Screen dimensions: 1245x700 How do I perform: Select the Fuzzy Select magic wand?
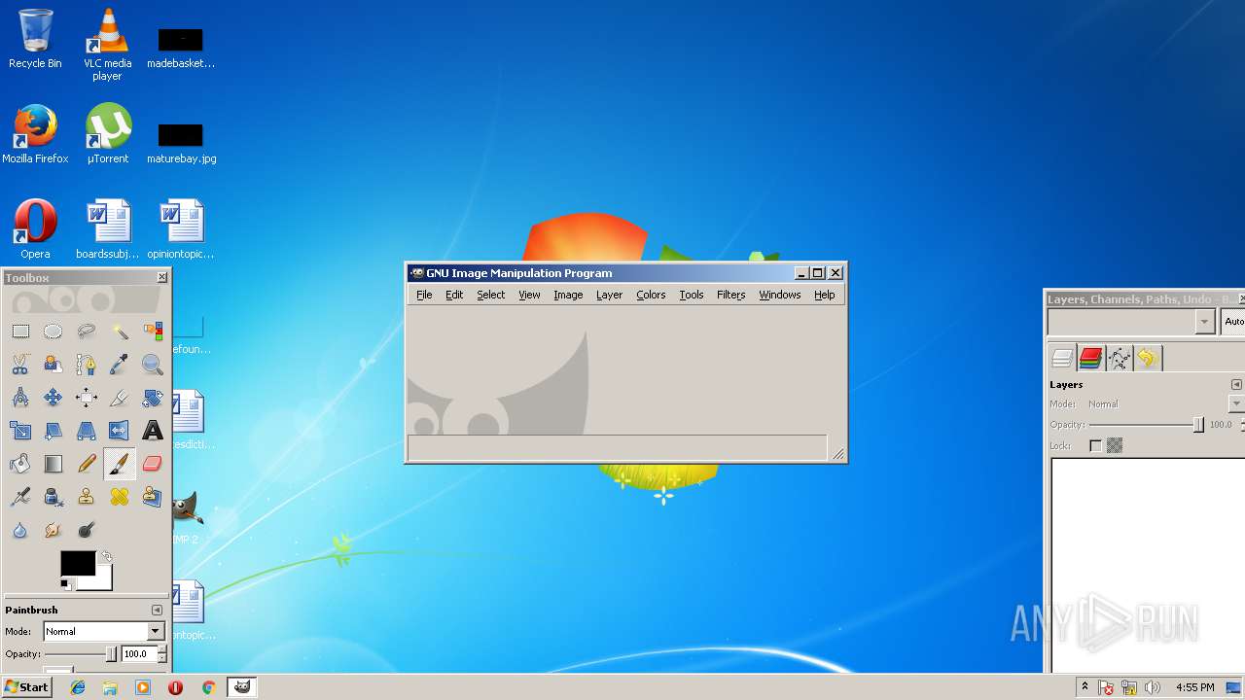(x=120, y=332)
